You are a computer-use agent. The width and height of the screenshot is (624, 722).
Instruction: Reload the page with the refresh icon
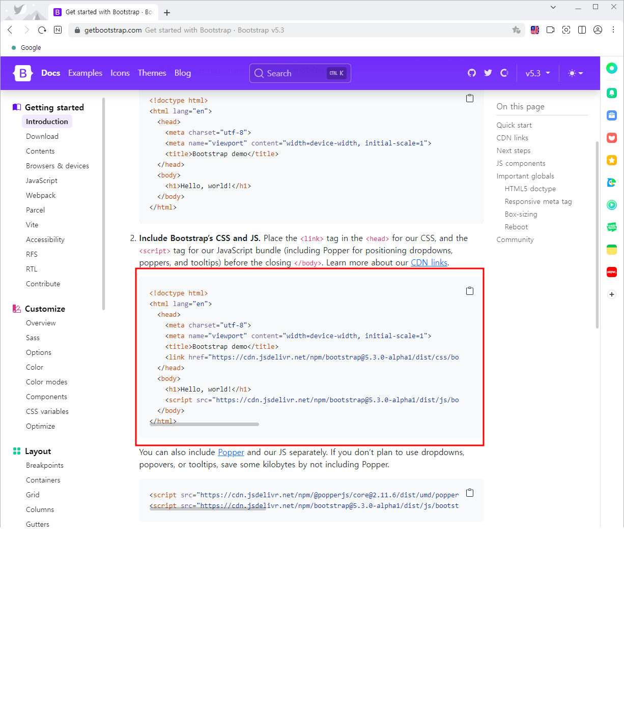pos(42,30)
